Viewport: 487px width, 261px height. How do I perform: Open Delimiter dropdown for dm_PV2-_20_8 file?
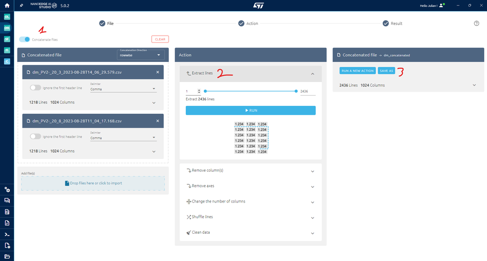(123, 138)
